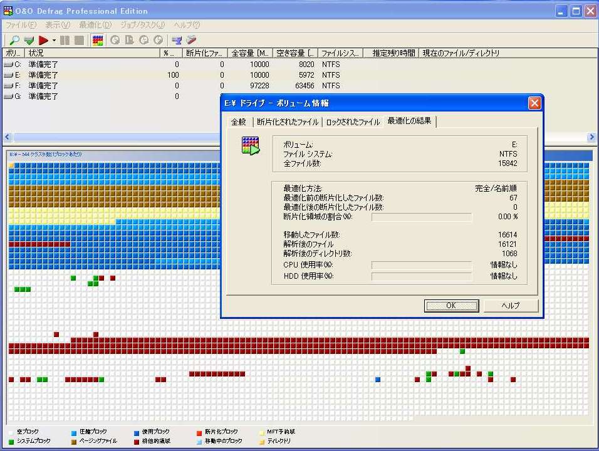Click the MFT予約域 legend swatch
Screen dimensions: 599x451
pos(262,432)
